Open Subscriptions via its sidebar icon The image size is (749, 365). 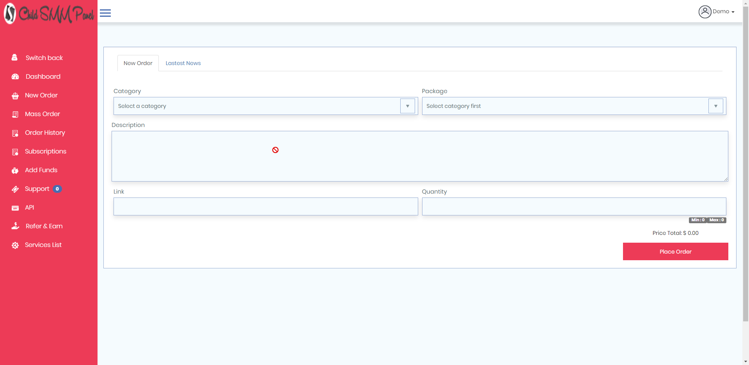(x=15, y=152)
